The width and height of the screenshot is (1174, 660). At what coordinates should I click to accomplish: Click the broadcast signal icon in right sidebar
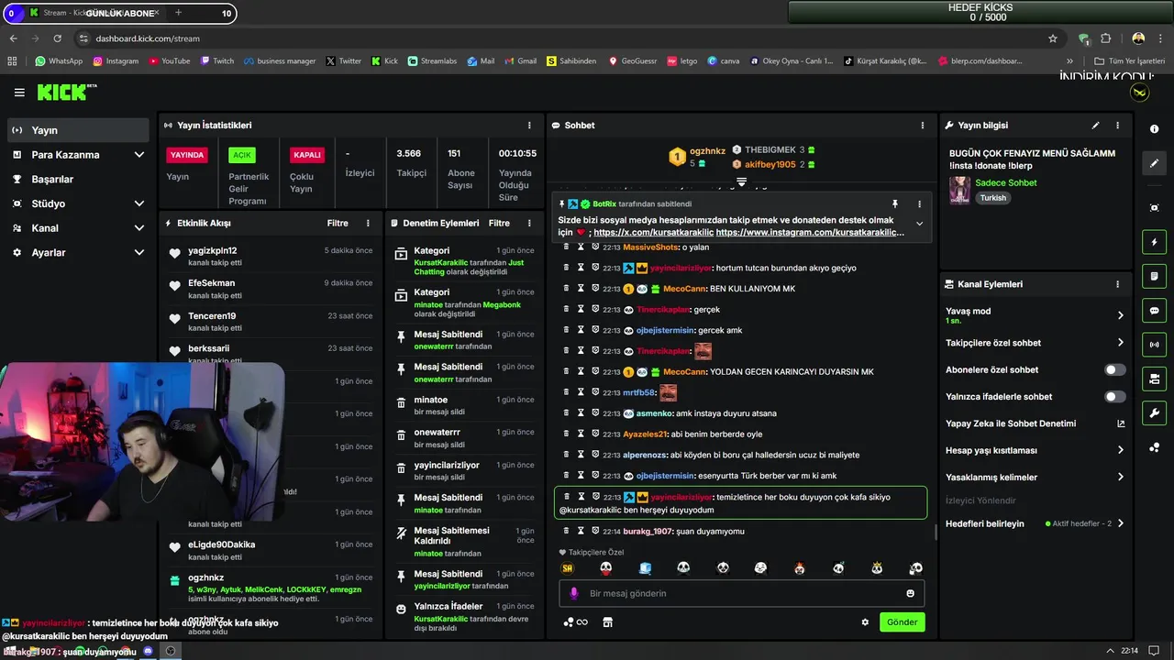click(x=1154, y=345)
